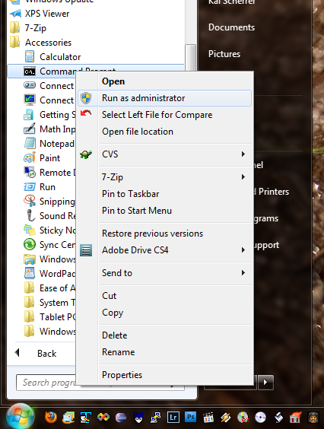
Task: Open the Photoshop taskbar icon
Action: [190, 418]
